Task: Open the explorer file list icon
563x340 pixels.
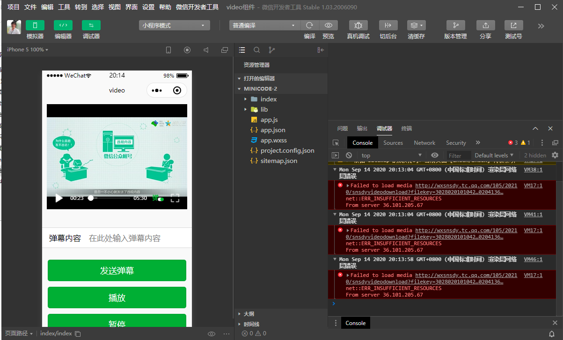Action: click(x=242, y=50)
